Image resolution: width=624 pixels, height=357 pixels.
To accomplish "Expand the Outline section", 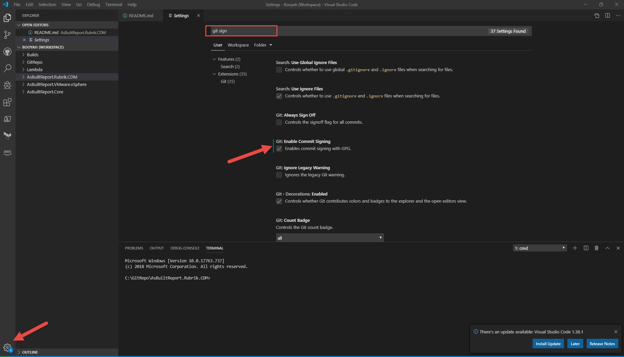I will pyautogui.click(x=67, y=352).
